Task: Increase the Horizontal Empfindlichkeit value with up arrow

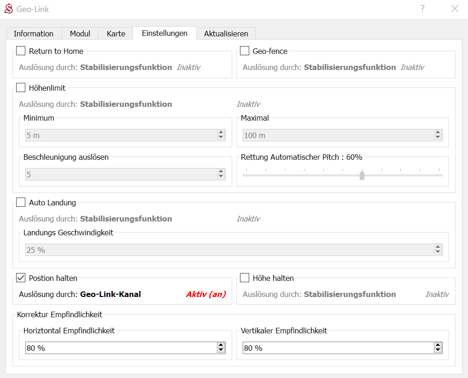Action: tap(221, 345)
